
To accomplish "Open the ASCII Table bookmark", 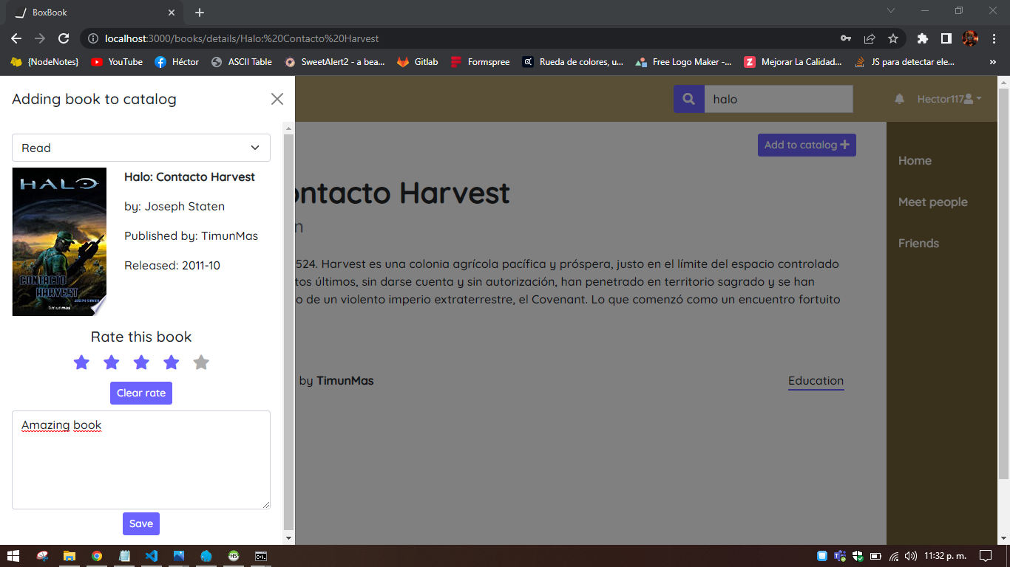I will [242, 62].
